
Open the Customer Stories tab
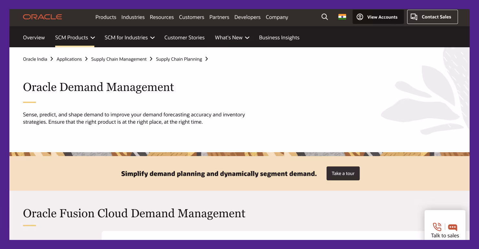point(184,38)
